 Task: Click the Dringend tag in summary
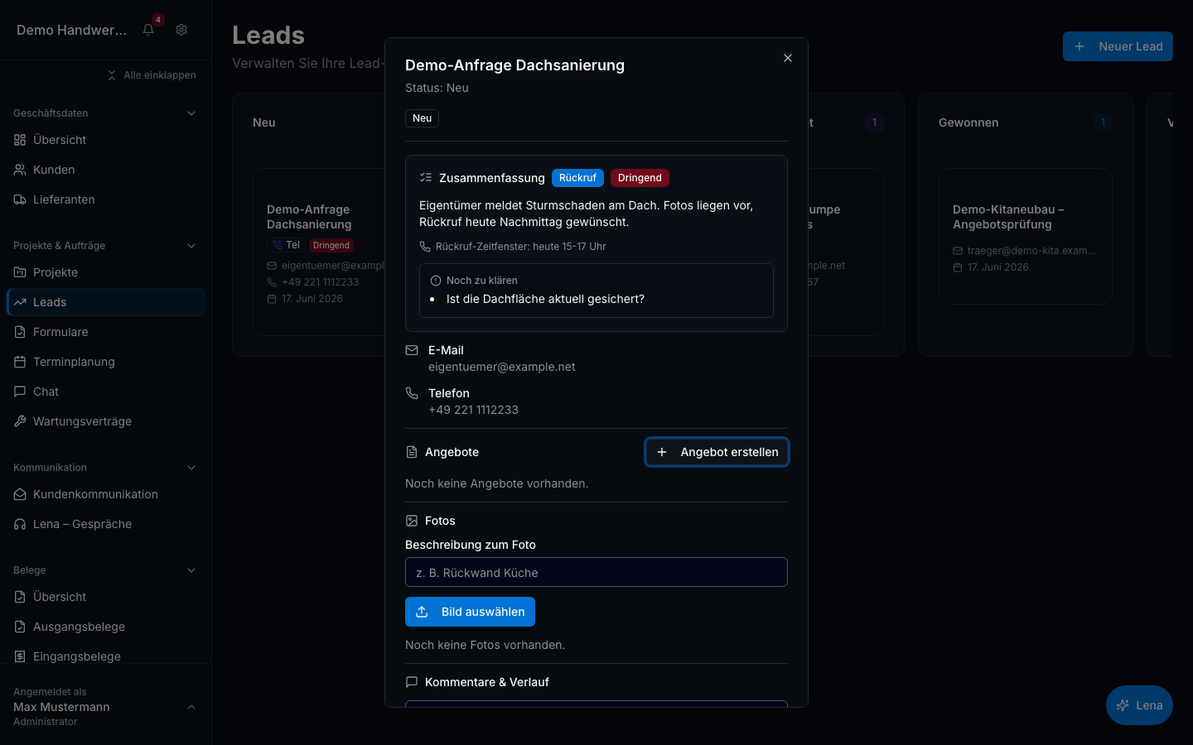[640, 178]
